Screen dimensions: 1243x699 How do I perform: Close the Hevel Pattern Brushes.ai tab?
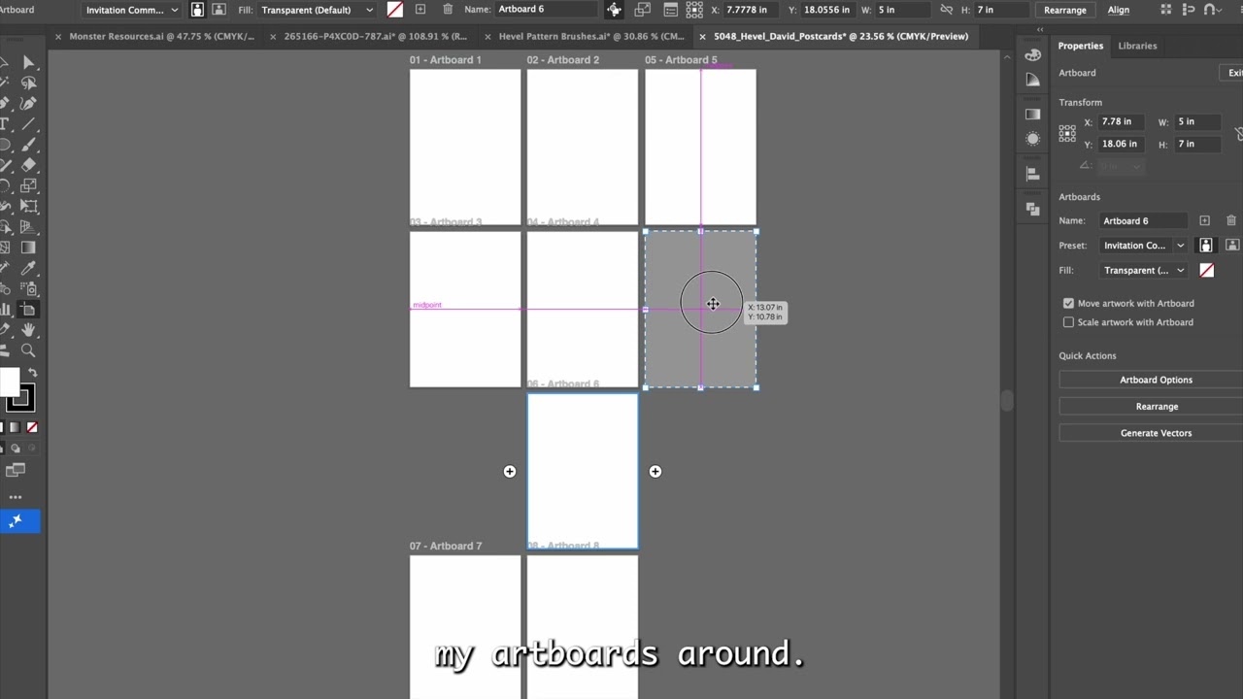click(487, 37)
